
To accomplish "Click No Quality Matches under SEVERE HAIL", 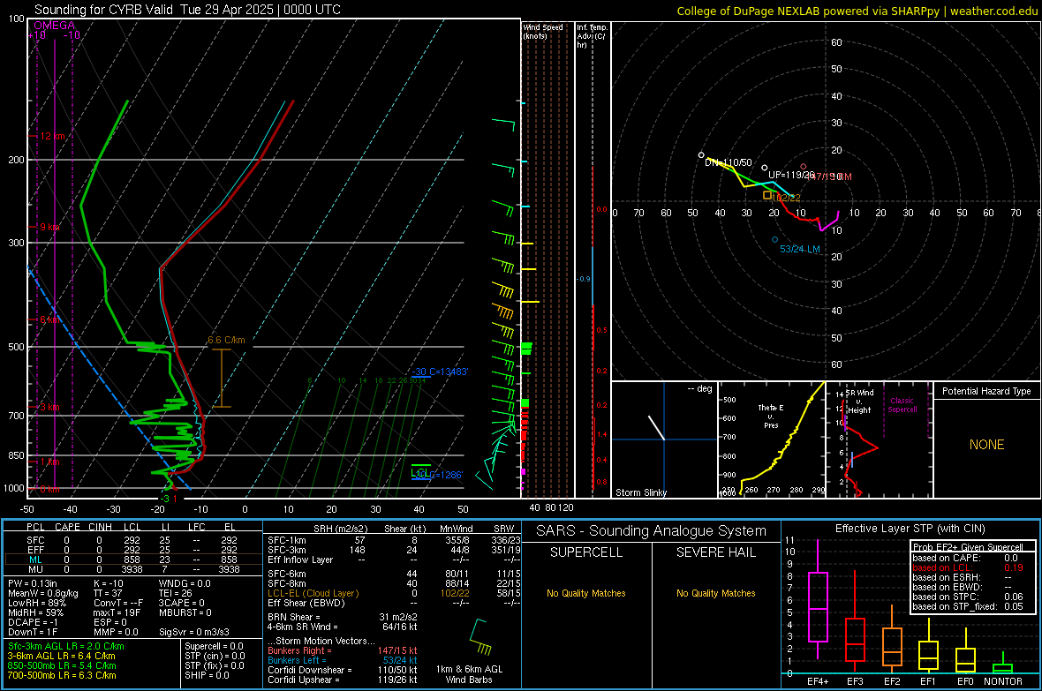I will (715, 593).
